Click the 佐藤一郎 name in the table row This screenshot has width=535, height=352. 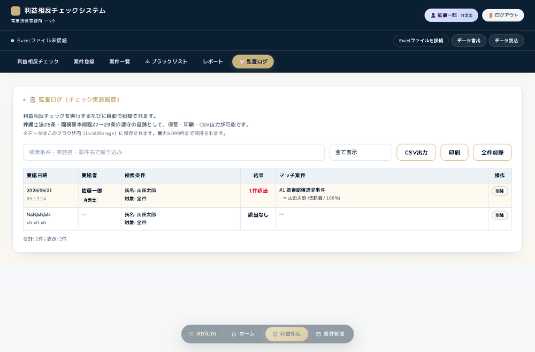pos(92,191)
